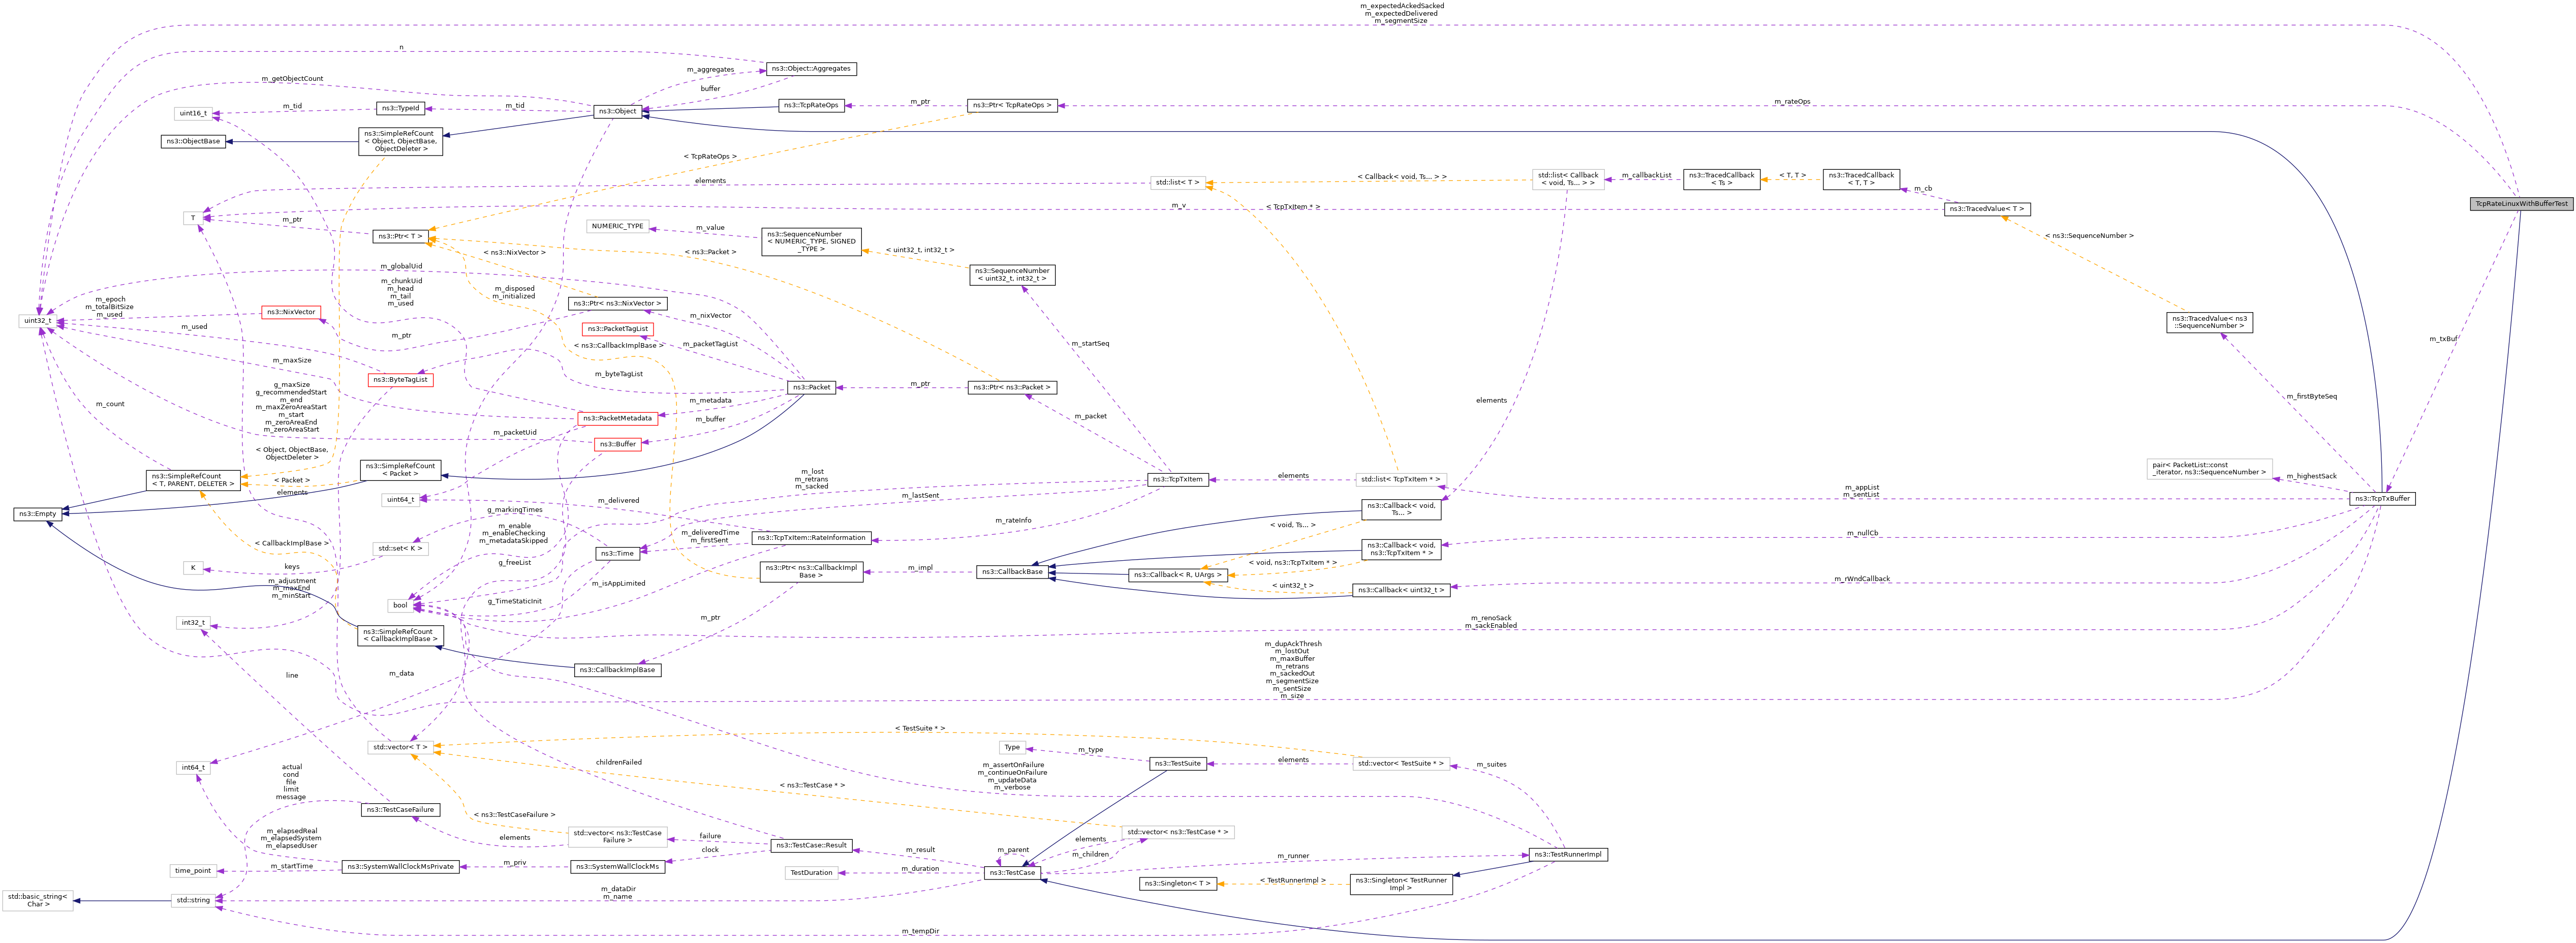Open std::basic_string< Char > node
This screenshot has width=2576, height=943.
coord(37,900)
